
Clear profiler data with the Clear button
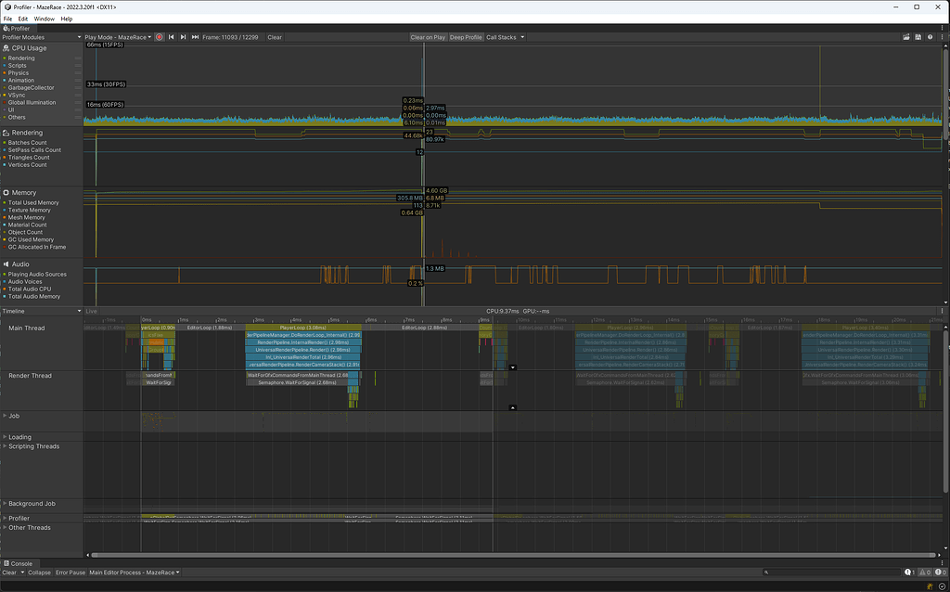point(274,37)
